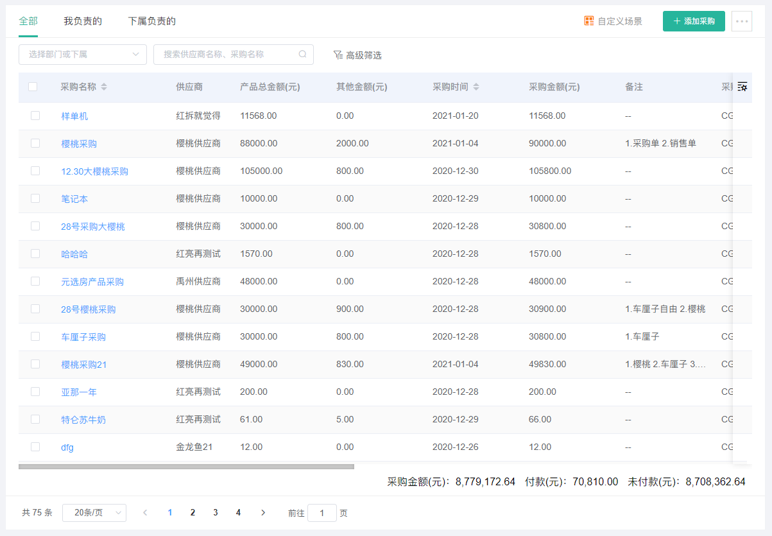Click the 采购金额(元) column header

(554, 87)
